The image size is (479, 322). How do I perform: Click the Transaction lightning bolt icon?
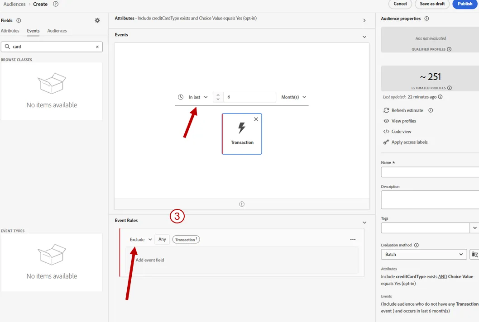click(242, 128)
